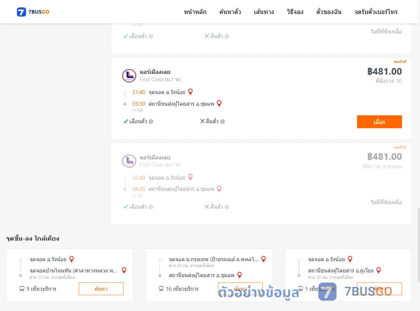The image size is (420, 311).
Task: Open the เส้นทาง menu item
Action: tap(264, 12)
